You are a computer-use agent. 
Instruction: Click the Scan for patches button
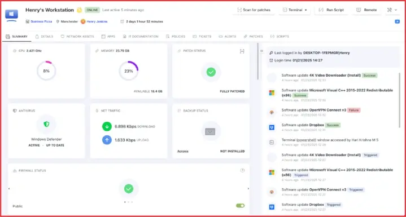click(x=254, y=10)
